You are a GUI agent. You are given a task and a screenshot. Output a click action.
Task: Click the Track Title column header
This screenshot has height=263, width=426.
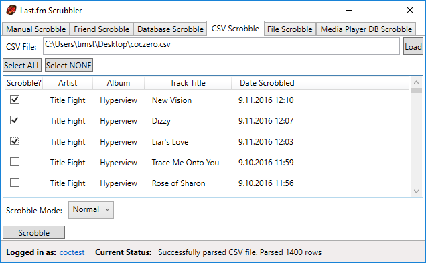[188, 83]
